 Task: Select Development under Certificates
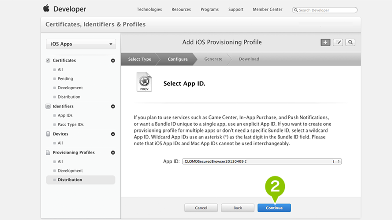[70, 88]
